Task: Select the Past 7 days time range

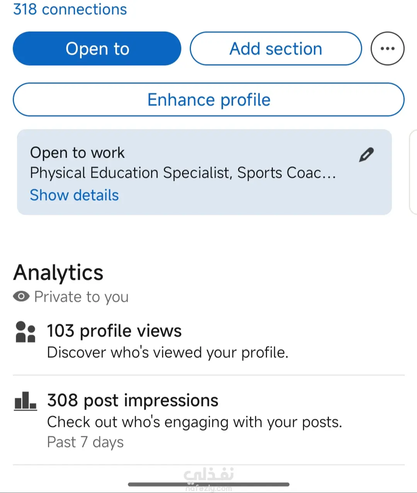Action: point(85,442)
